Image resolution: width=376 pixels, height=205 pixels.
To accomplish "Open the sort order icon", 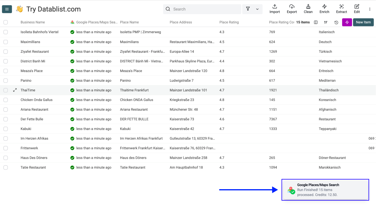I will pos(326,23).
